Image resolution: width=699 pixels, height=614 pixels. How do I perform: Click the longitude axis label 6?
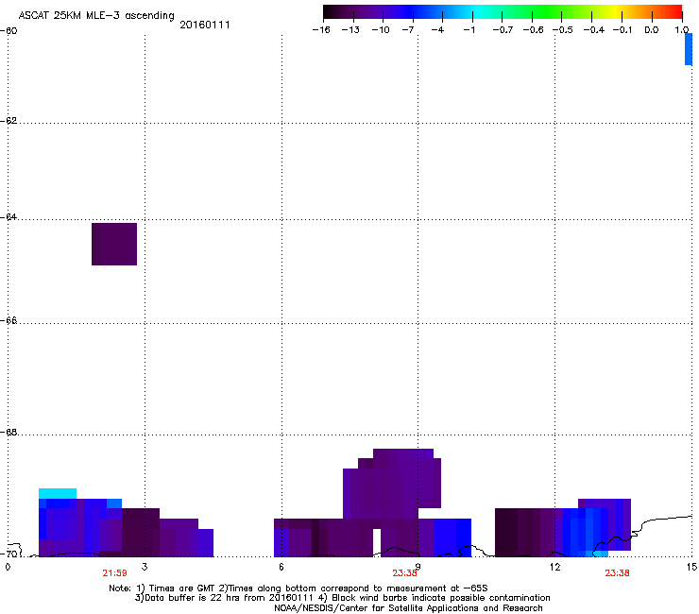[281, 567]
